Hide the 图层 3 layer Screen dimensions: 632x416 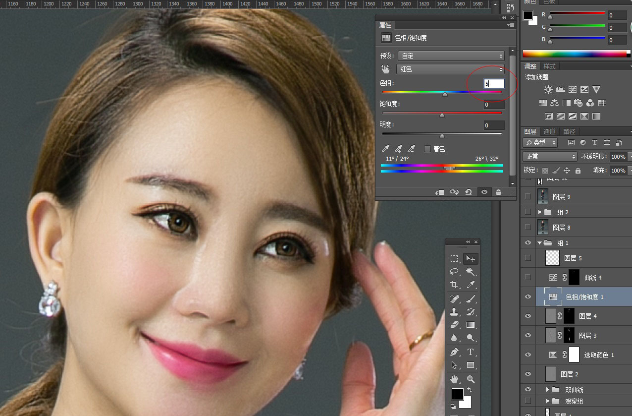click(528, 335)
